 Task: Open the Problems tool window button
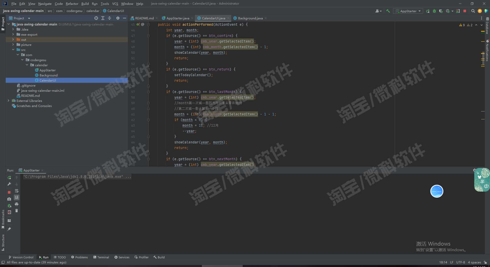79,257
